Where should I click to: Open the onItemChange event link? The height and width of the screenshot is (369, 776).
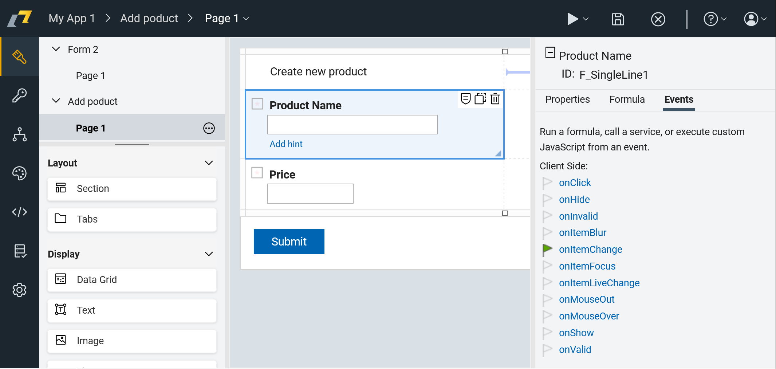point(590,250)
